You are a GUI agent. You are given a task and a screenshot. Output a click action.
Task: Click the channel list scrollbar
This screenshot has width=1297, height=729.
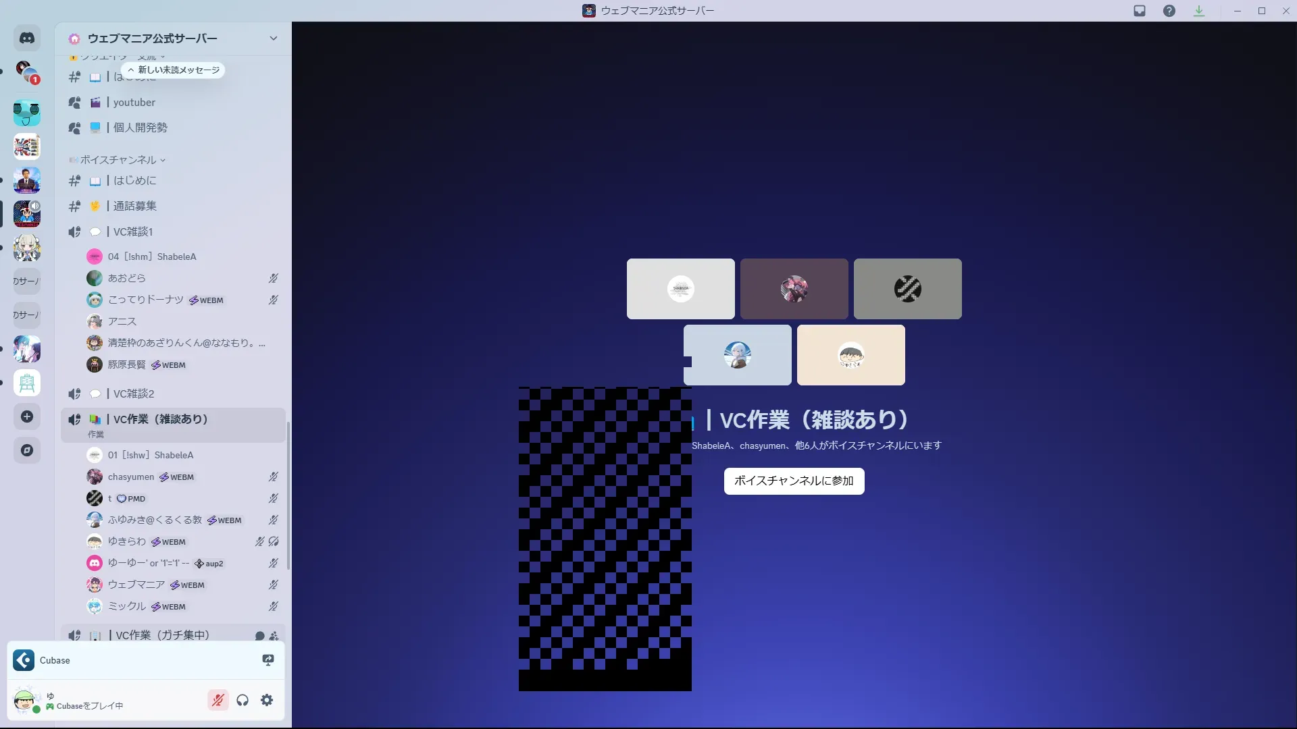[x=288, y=495]
